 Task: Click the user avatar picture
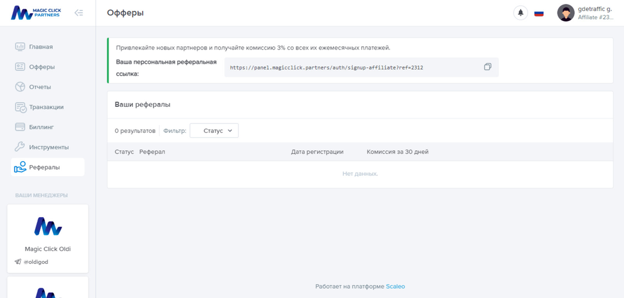point(566,13)
